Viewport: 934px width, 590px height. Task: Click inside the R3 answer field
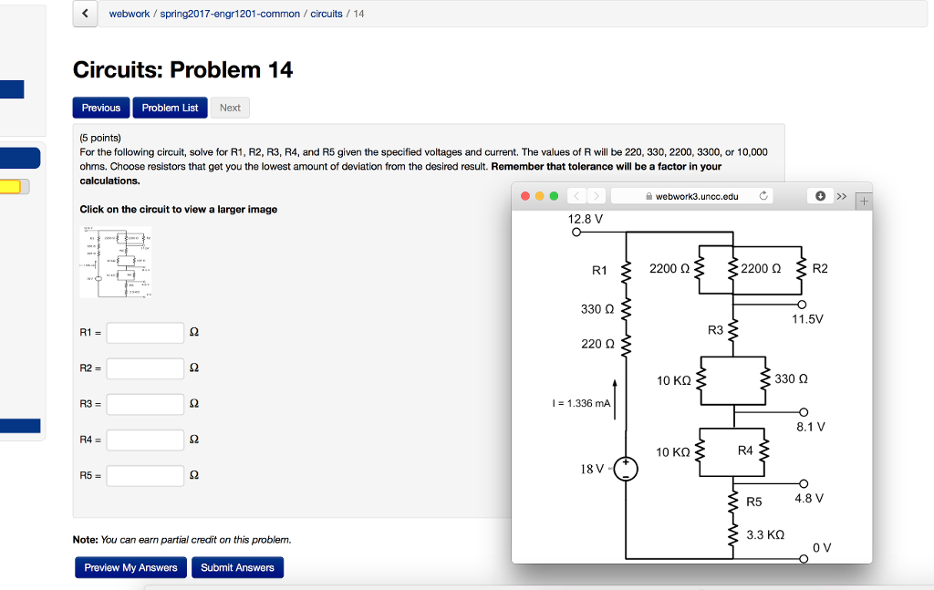click(x=144, y=403)
